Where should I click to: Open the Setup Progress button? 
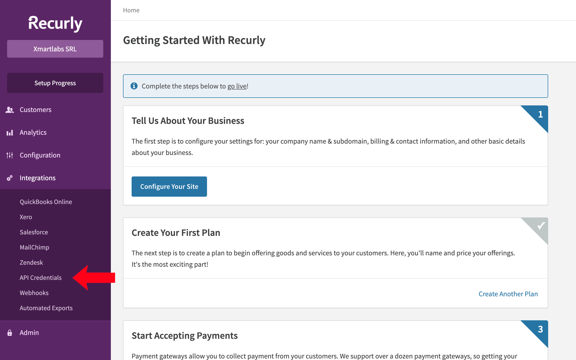click(x=55, y=83)
